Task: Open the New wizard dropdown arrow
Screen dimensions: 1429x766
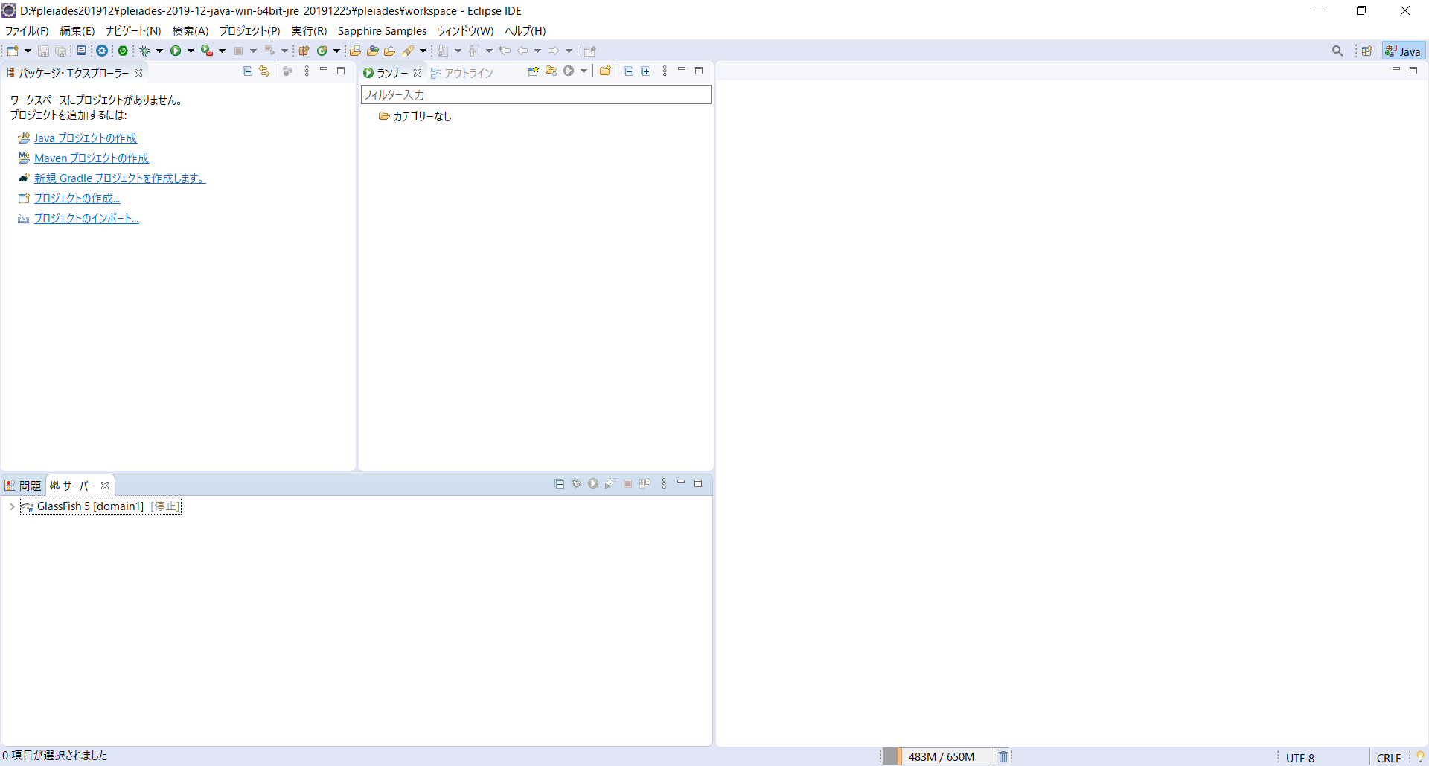Action: tap(28, 51)
